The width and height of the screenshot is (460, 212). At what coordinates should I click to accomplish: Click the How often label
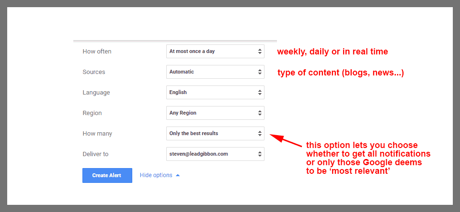pyautogui.click(x=96, y=51)
